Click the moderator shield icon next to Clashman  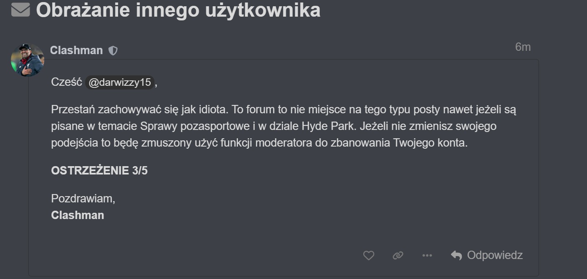(113, 51)
